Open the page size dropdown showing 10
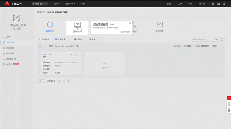 tap(41, 81)
